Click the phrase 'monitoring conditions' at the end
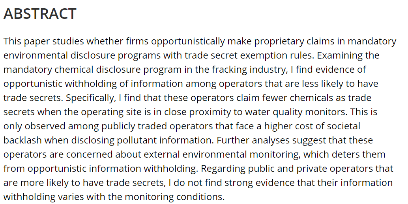Viewport: 408px width, 204px height. pyautogui.click(x=174, y=197)
